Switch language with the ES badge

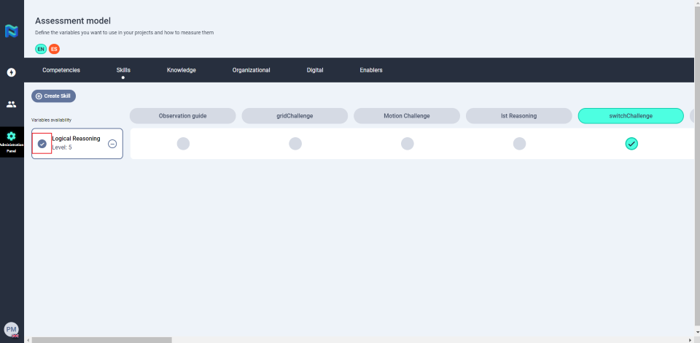click(x=54, y=49)
